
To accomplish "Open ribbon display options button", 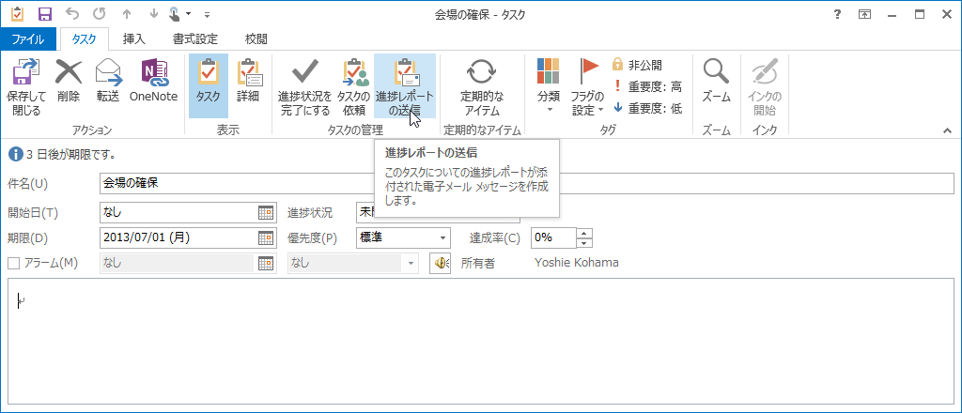I will click(x=865, y=14).
